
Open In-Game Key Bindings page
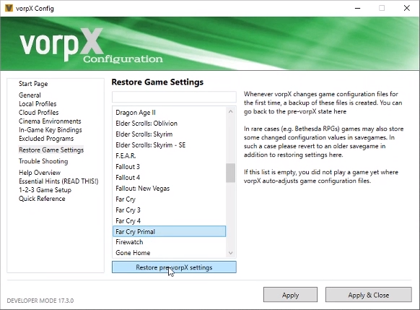coord(51,130)
